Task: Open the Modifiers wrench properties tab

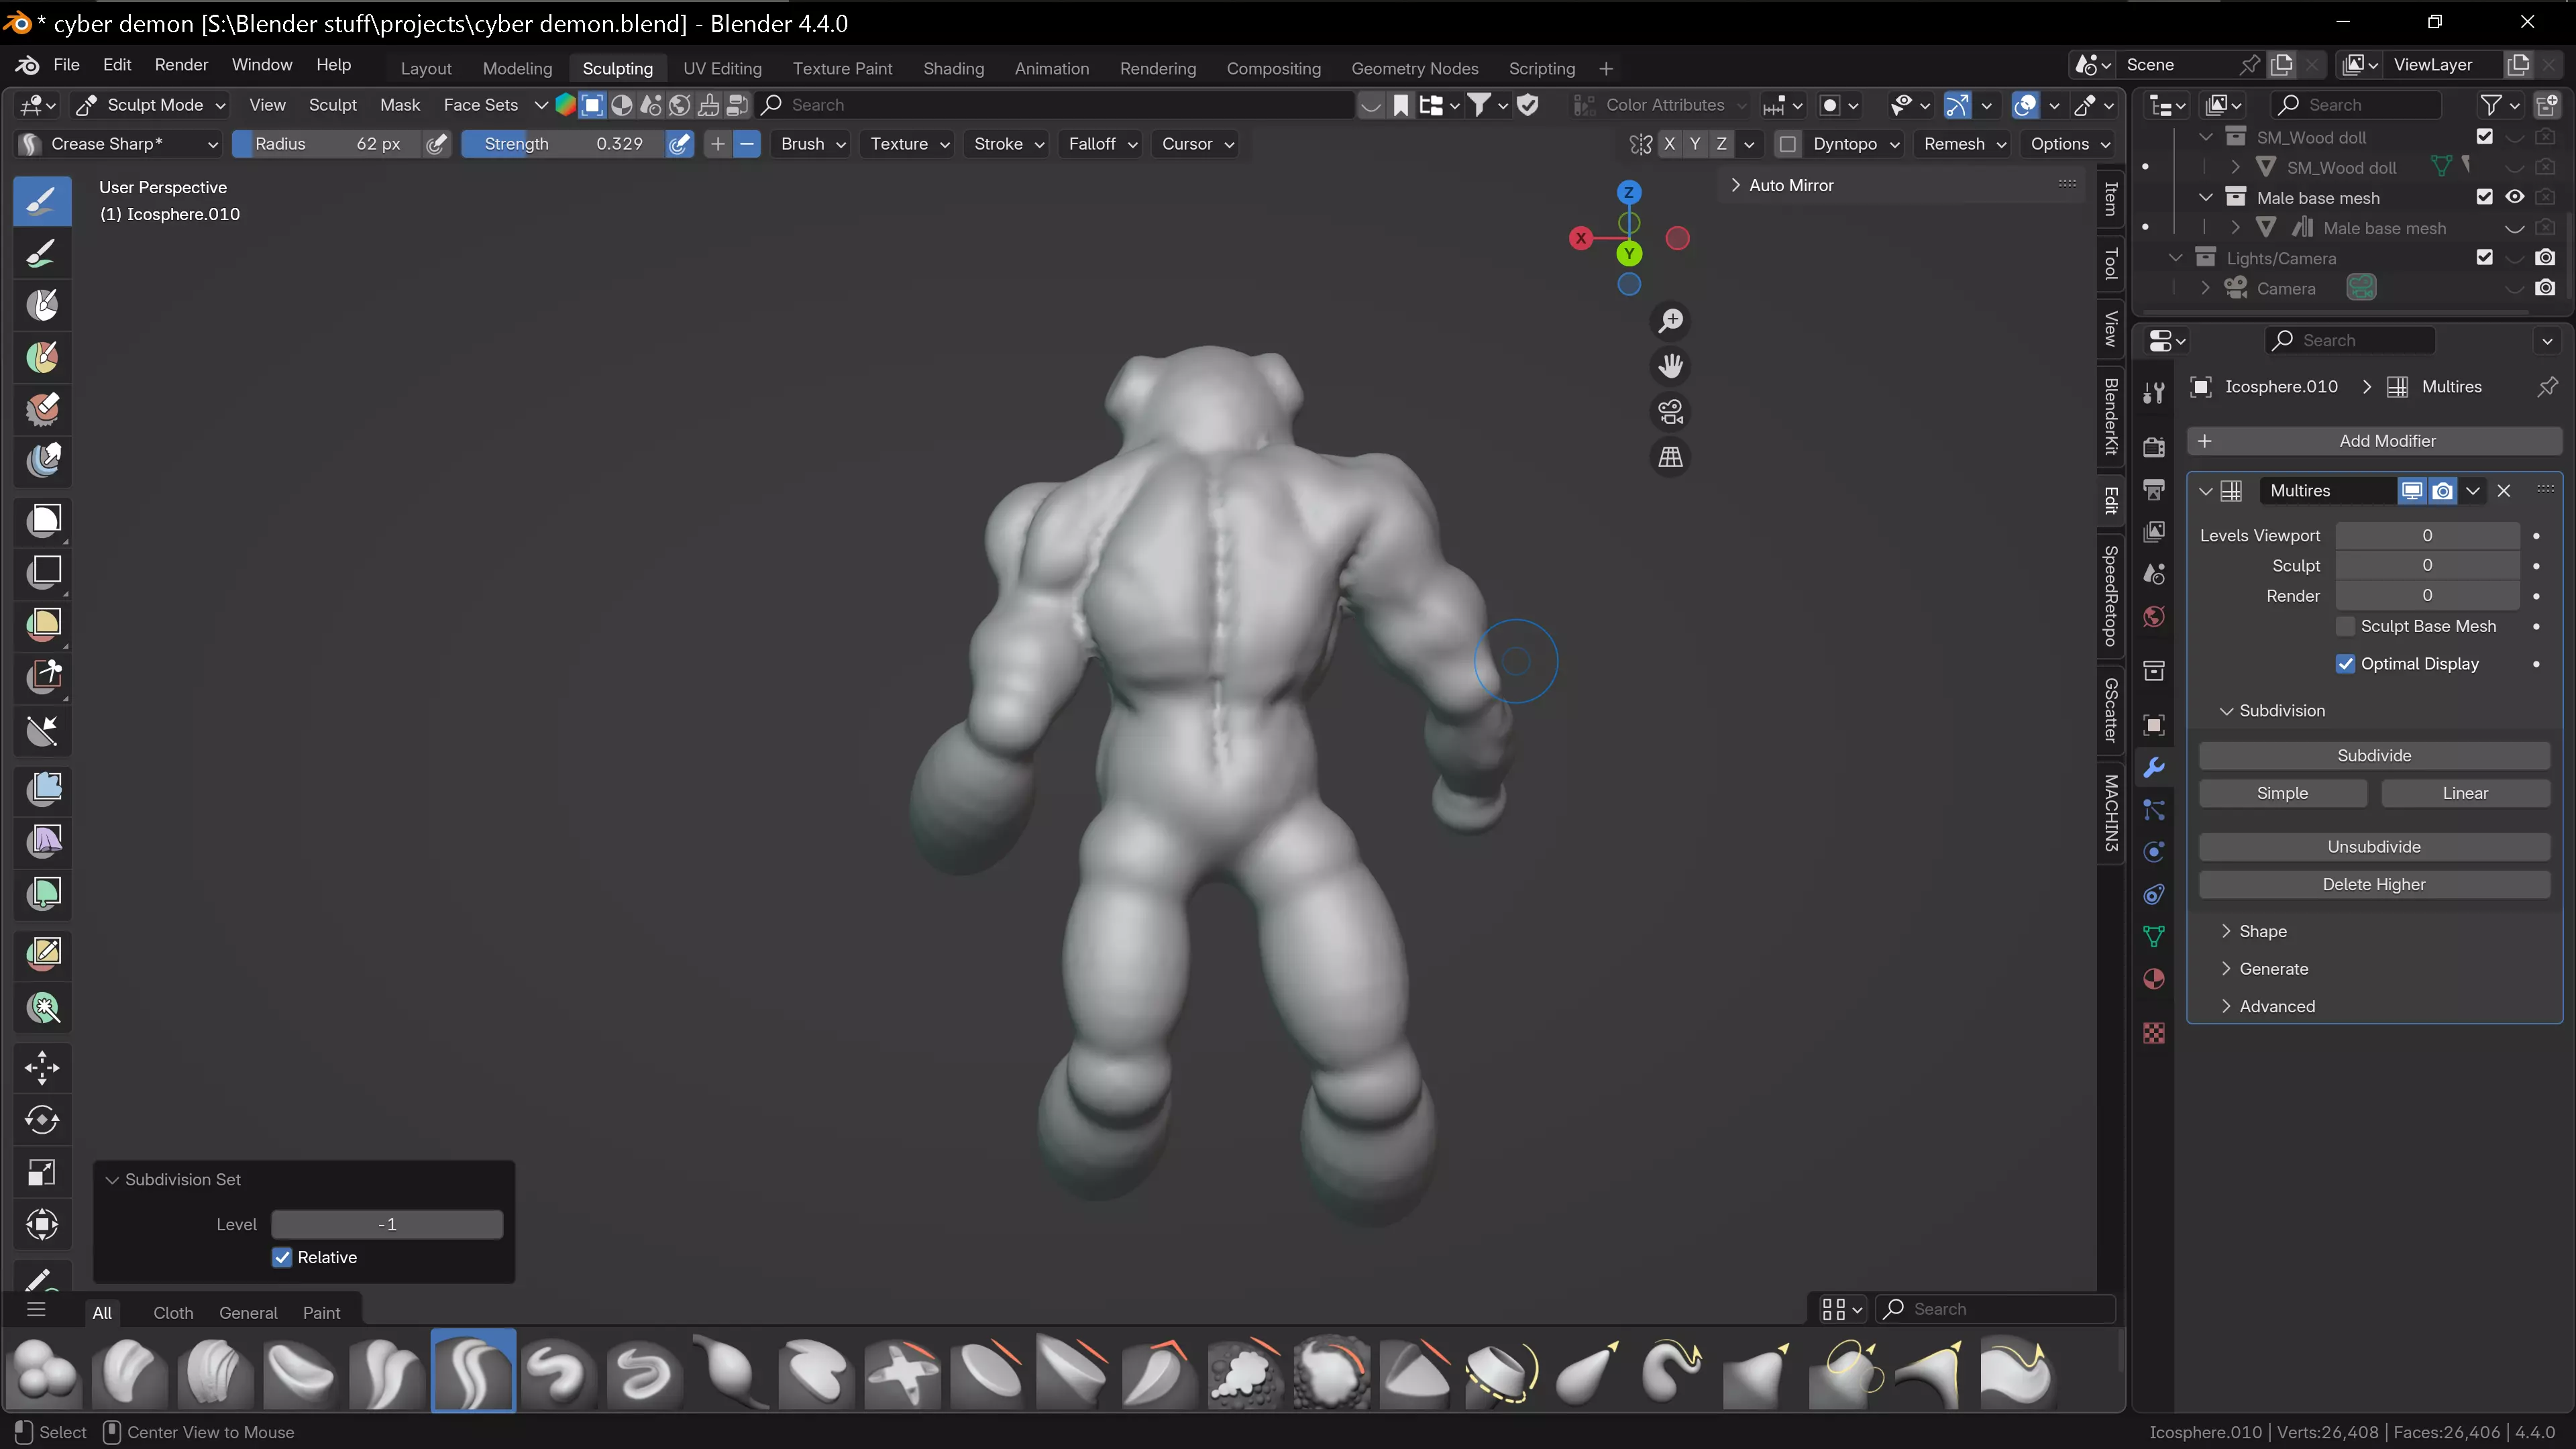Action: pos(2154,767)
